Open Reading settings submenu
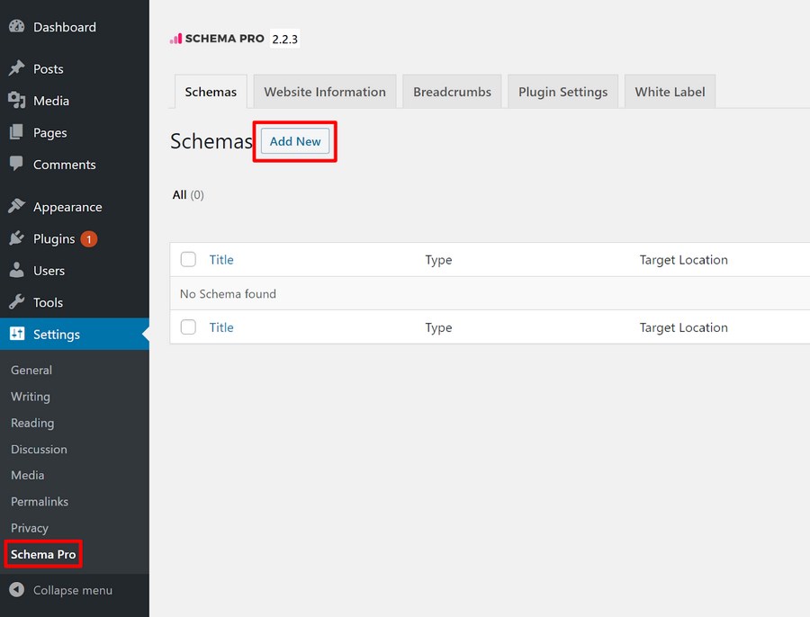This screenshot has height=617, width=810. point(32,423)
